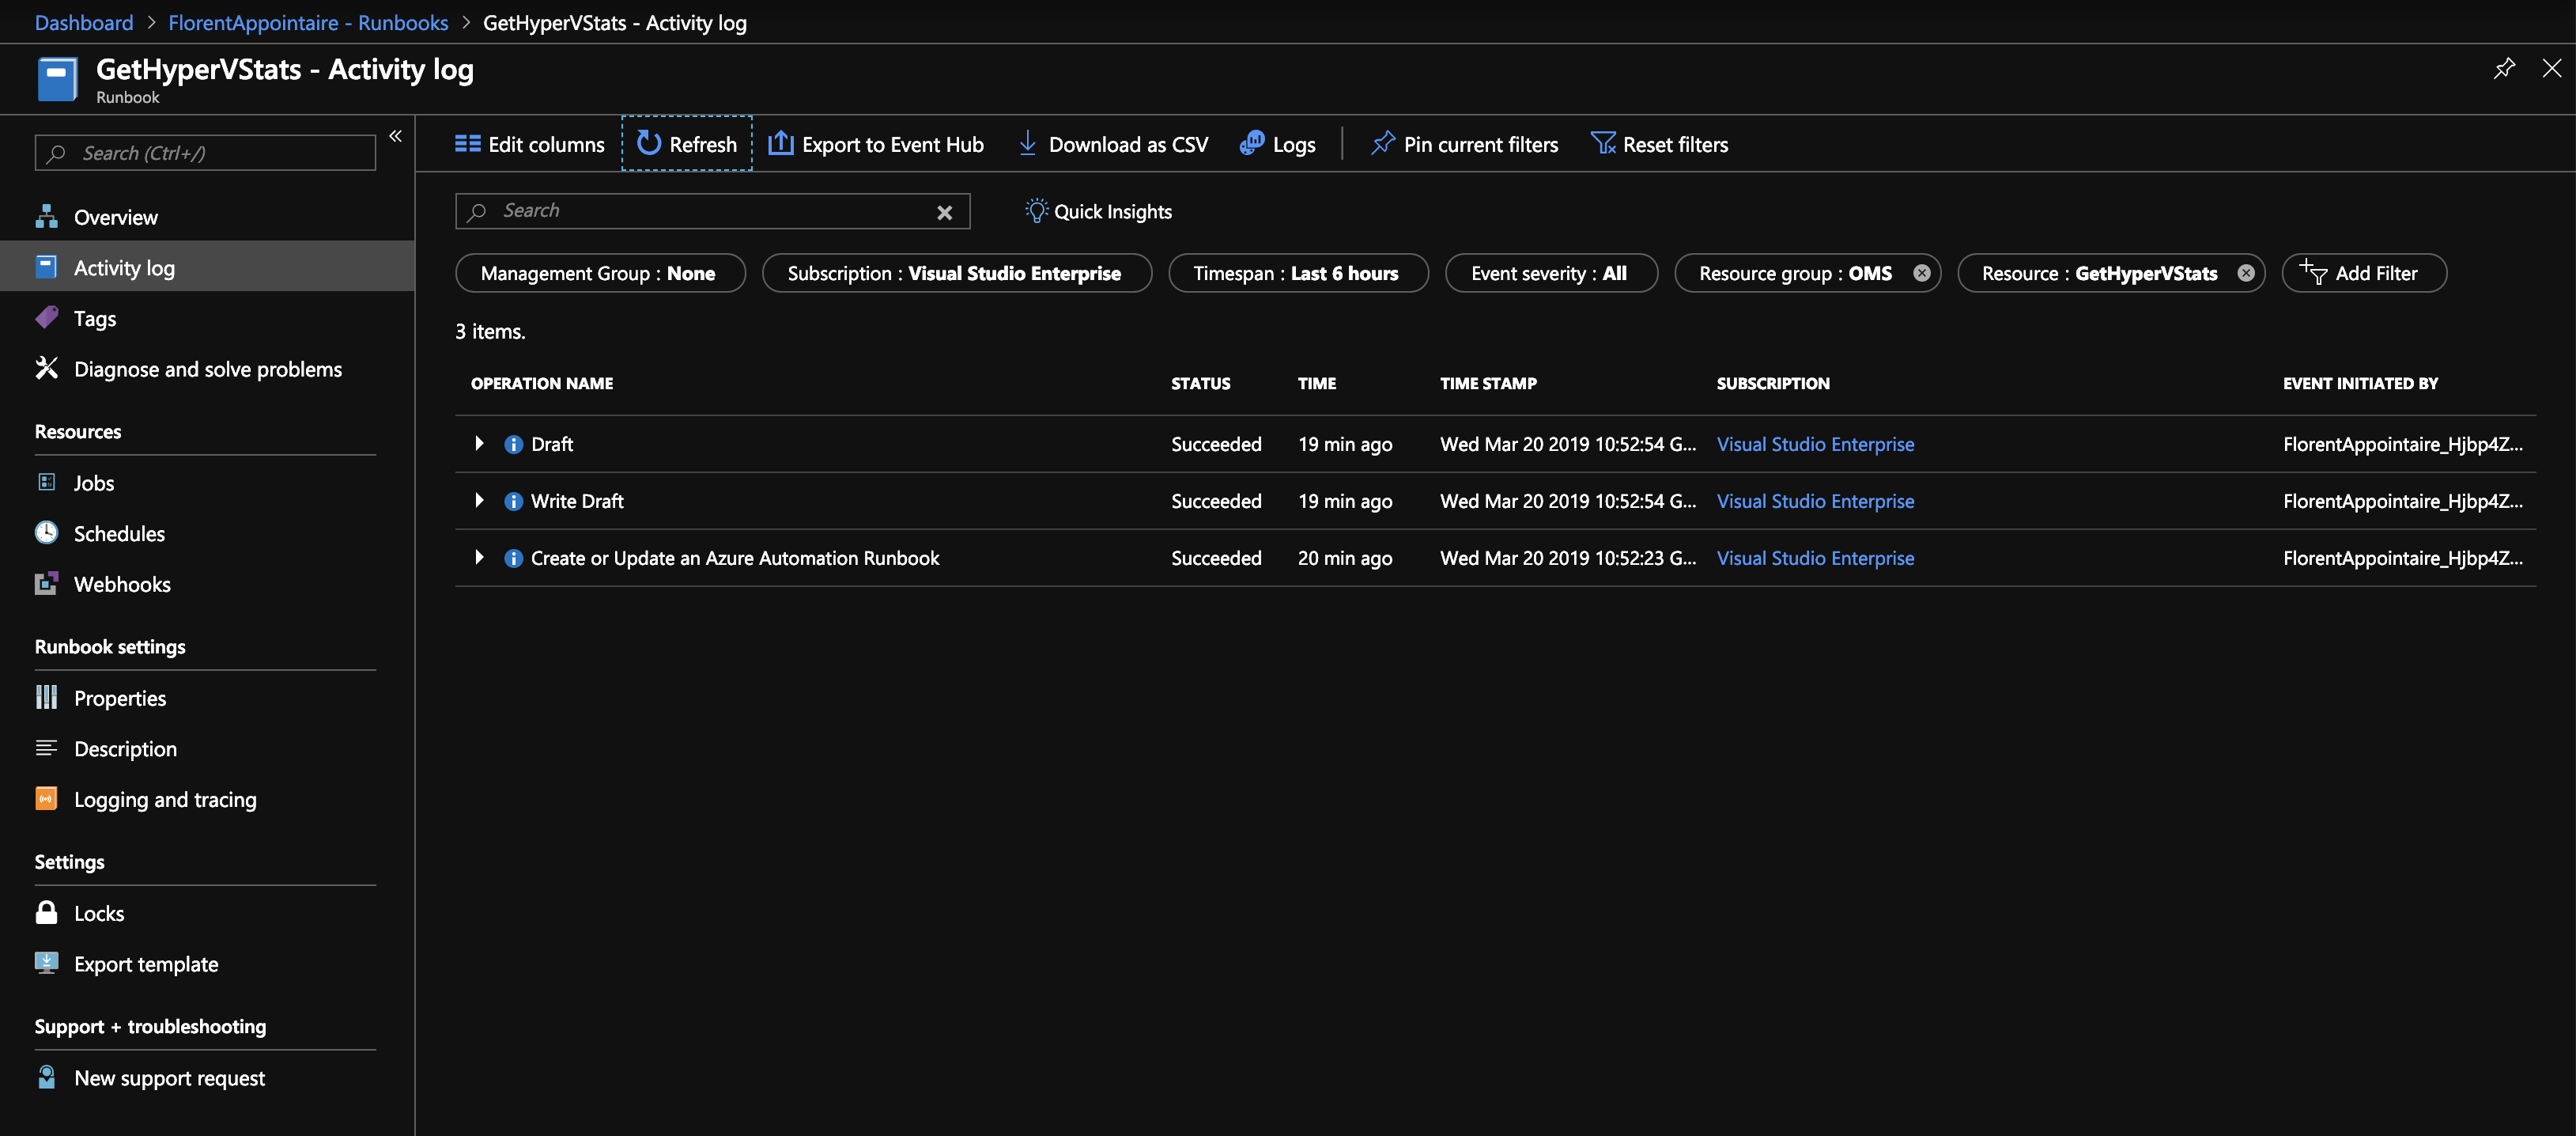Sort by the TIME column header
2576x1136 pixels.
(1317, 384)
